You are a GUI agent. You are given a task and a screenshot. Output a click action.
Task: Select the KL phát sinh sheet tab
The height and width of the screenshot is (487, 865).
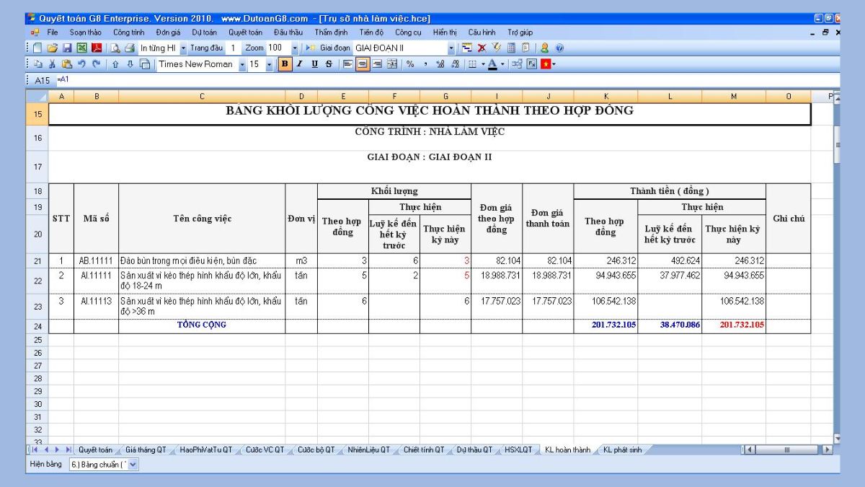[621, 449]
